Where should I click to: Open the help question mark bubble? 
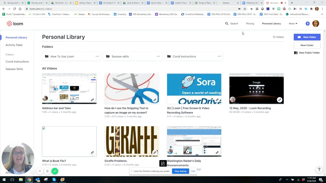[x=319, y=170]
